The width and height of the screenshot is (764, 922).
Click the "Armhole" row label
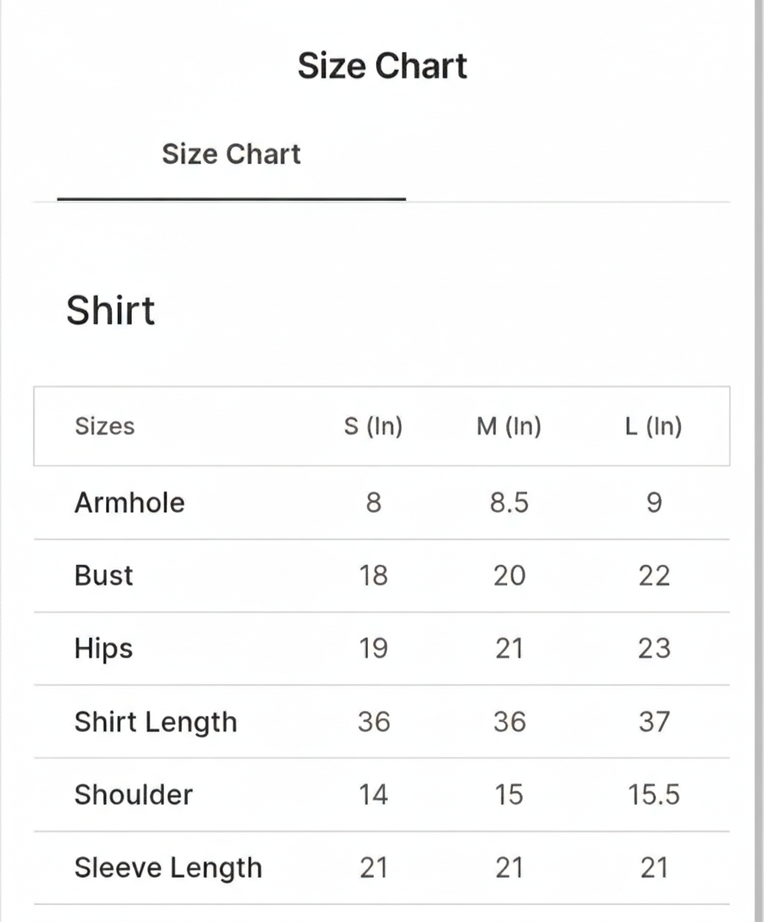tap(129, 503)
